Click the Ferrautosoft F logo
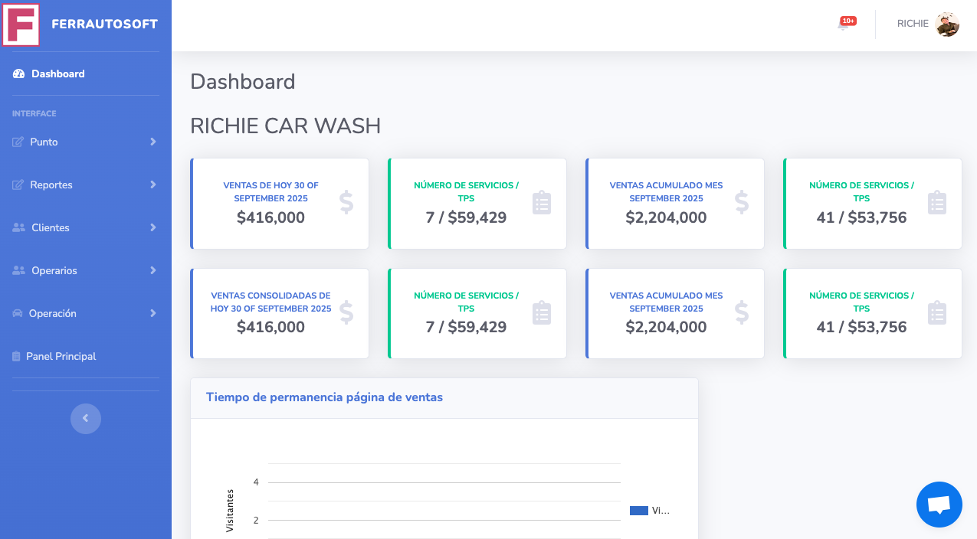This screenshot has width=977, height=539. tap(21, 24)
